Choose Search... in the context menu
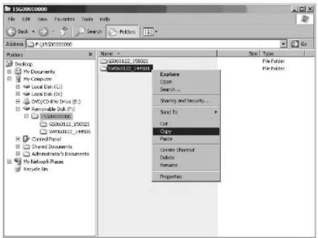The height and width of the screenshot is (238, 318). pyautogui.click(x=186, y=90)
